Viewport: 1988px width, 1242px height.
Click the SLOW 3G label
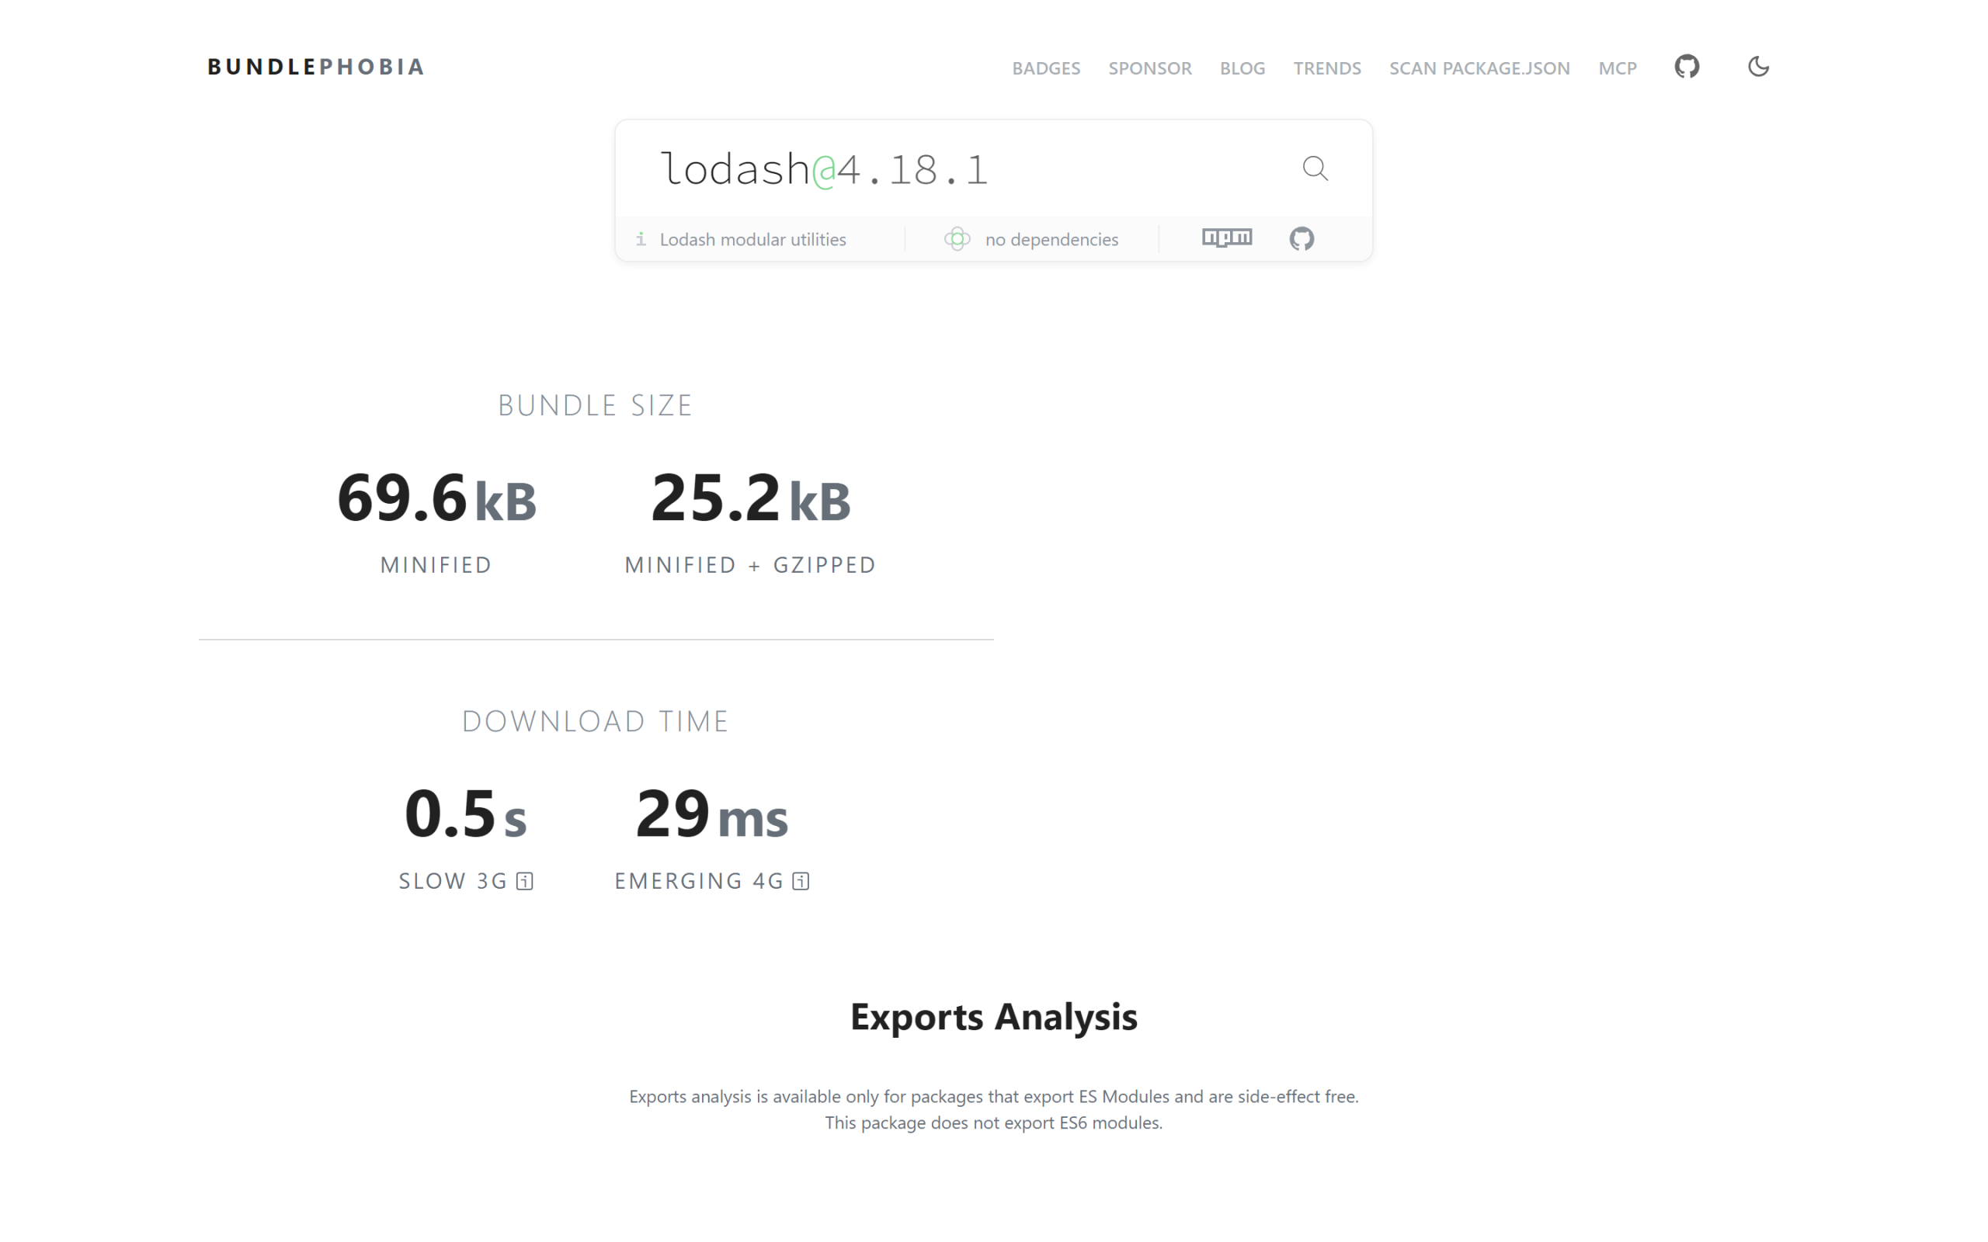point(453,881)
